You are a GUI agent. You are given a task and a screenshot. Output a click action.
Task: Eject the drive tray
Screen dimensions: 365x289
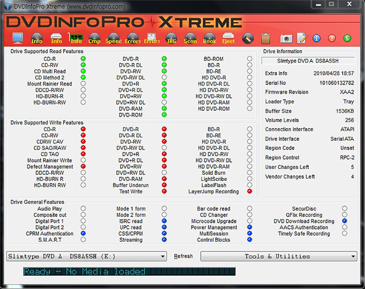pos(228,38)
